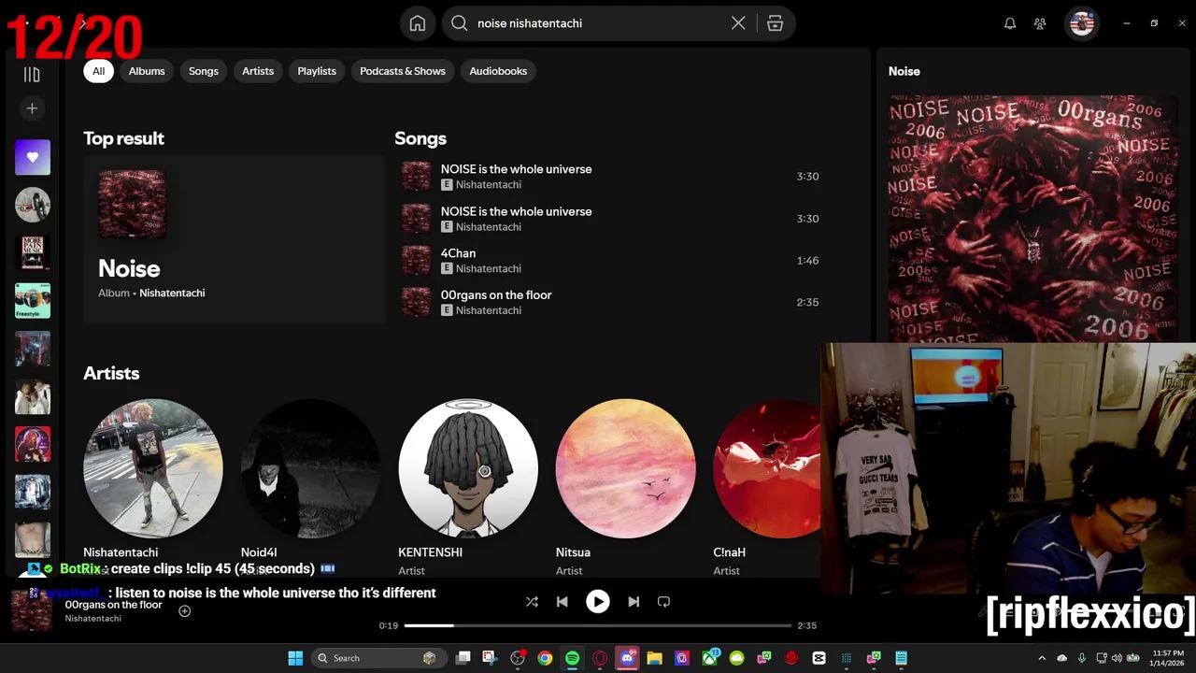Open the Noise album top result card
Screen dimensions: 1196x673
[234, 239]
